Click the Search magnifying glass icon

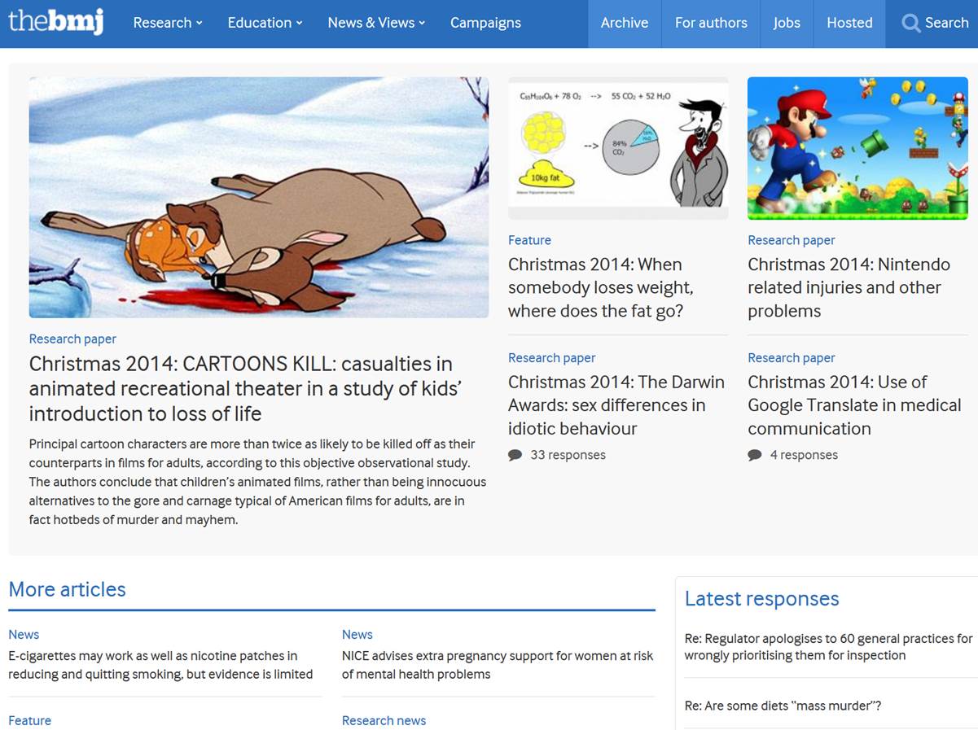pyautogui.click(x=910, y=24)
